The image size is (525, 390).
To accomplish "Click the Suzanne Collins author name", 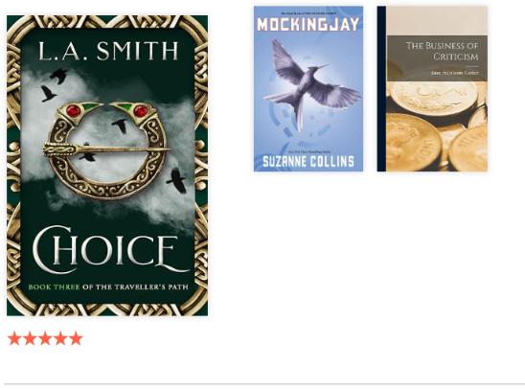I will [x=308, y=162].
